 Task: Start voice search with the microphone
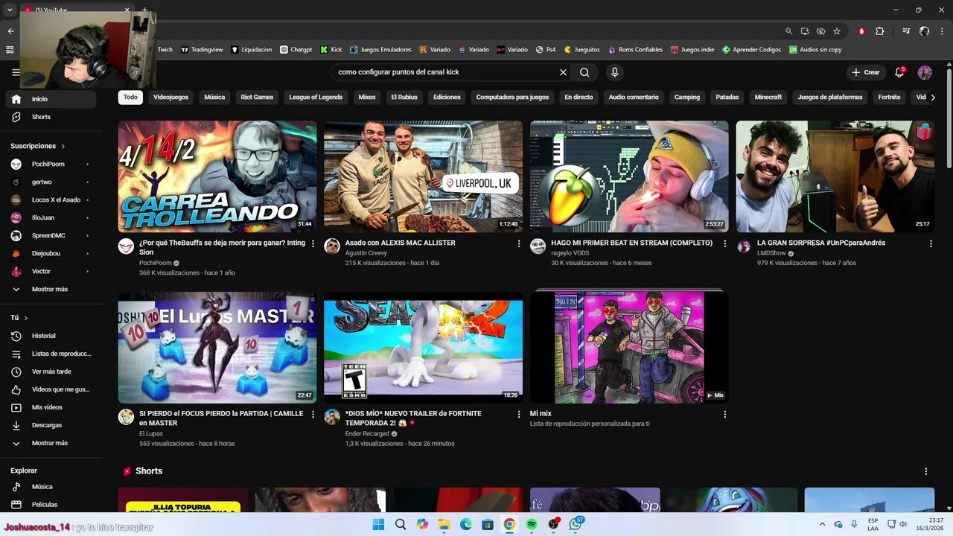pos(614,72)
